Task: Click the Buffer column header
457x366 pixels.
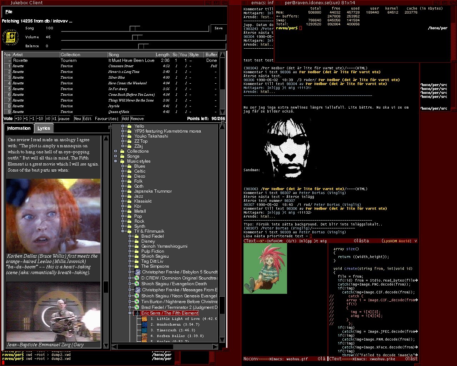Action: coord(211,55)
